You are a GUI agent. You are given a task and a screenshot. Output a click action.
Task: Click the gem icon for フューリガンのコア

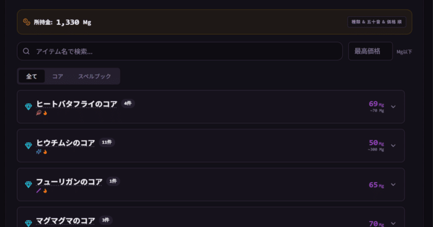[x=29, y=185]
